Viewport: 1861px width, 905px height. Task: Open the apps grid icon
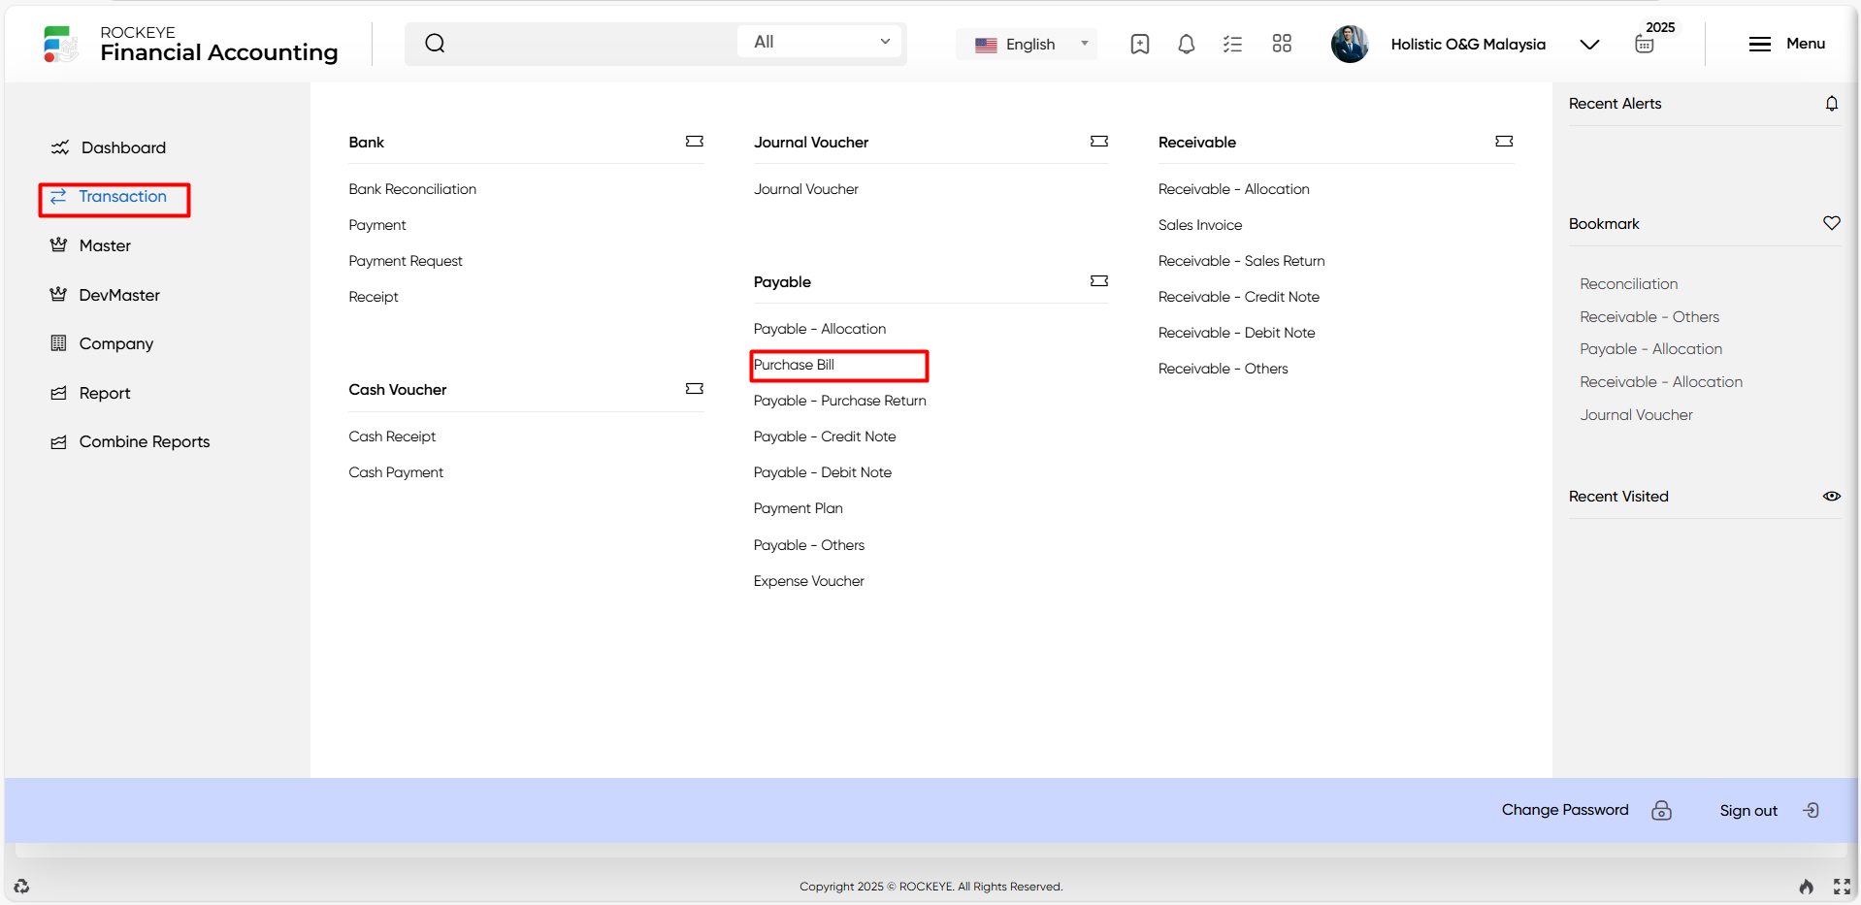coord(1282,44)
